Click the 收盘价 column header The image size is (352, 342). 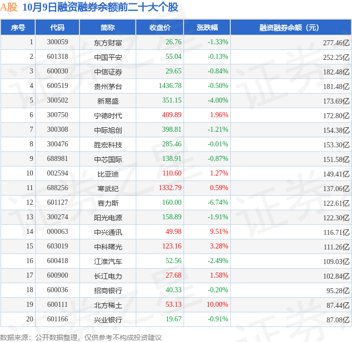pos(160,27)
